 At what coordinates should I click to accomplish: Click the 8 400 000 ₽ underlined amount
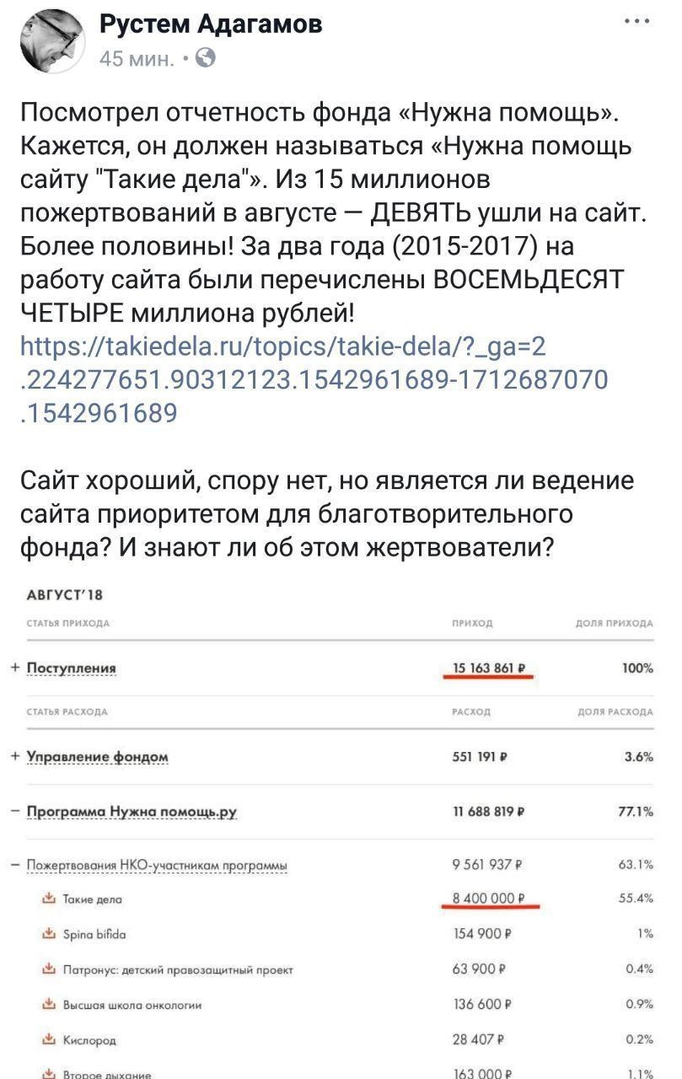coord(489,899)
